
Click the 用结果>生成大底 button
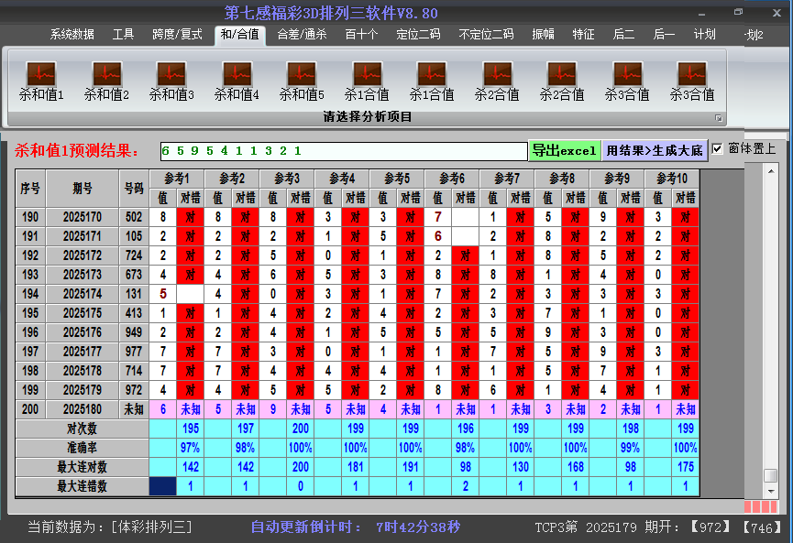655,150
